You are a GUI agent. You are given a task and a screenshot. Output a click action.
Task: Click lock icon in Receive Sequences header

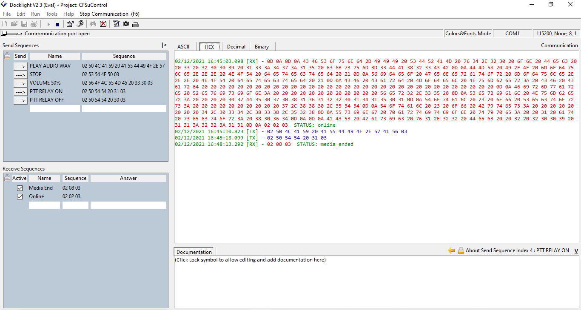[x=7, y=178]
